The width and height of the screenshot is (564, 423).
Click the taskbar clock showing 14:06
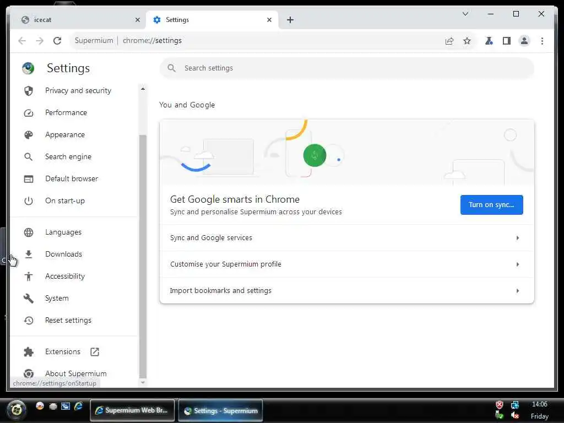(x=540, y=404)
